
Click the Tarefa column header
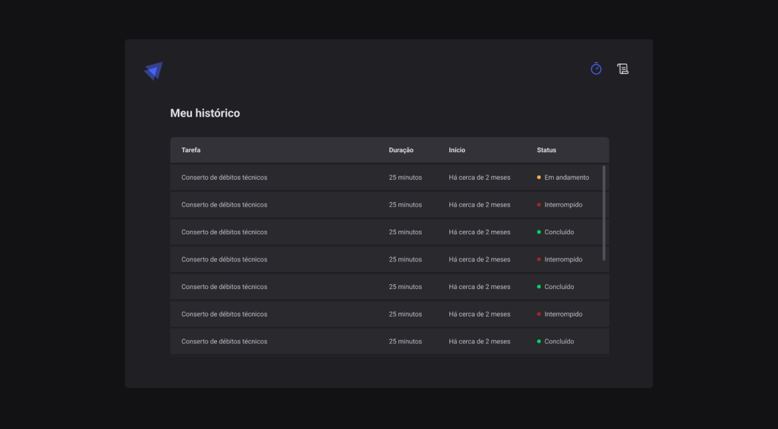click(191, 150)
